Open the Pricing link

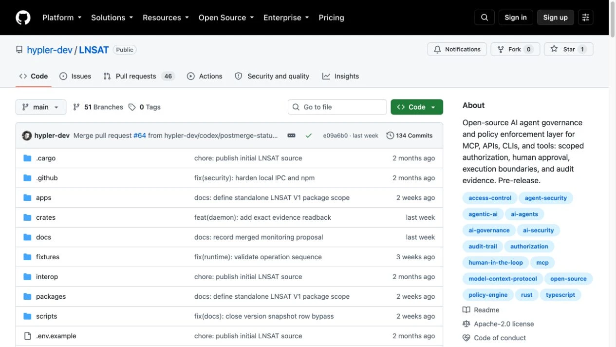[331, 18]
